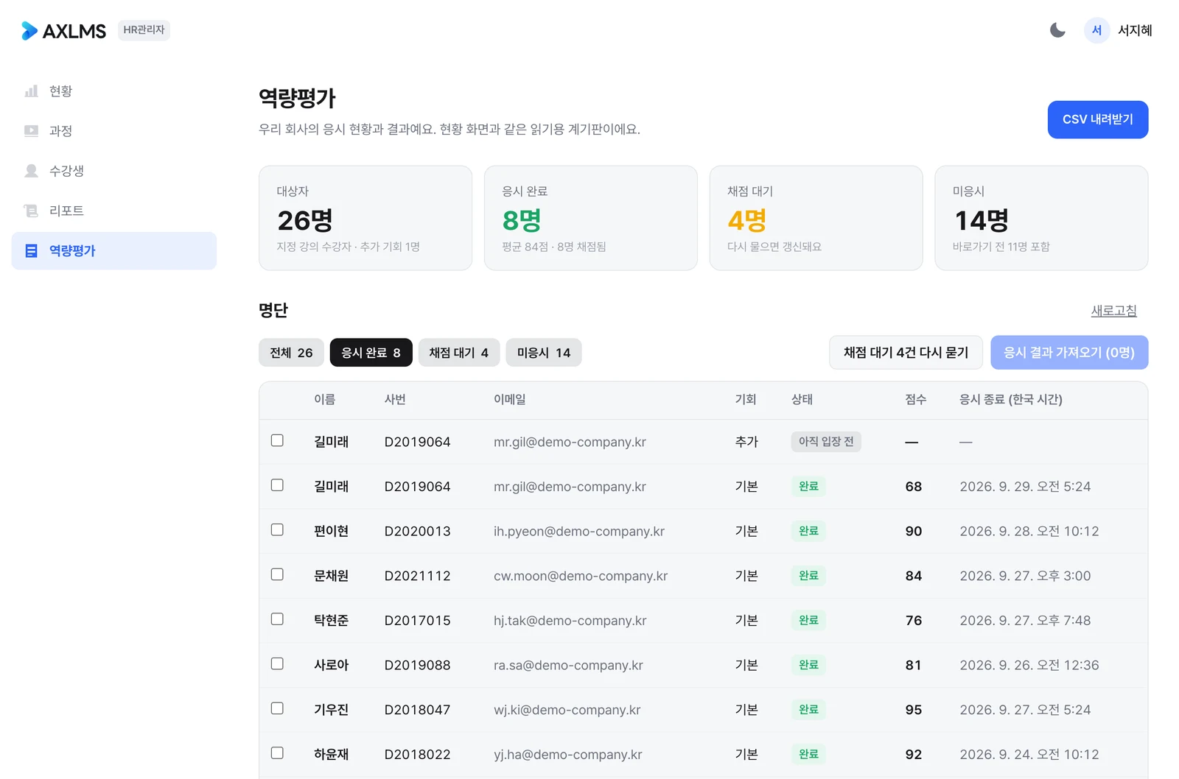Check the 하윤재 row checkbox
Screen dimensions: 1179x779
[x=277, y=753]
